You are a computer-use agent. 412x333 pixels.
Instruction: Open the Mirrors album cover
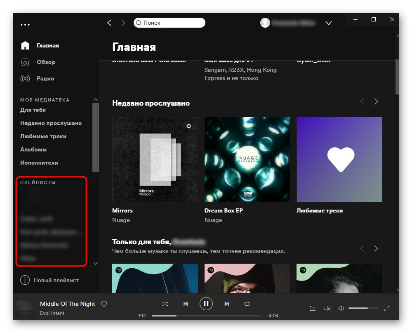155,160
